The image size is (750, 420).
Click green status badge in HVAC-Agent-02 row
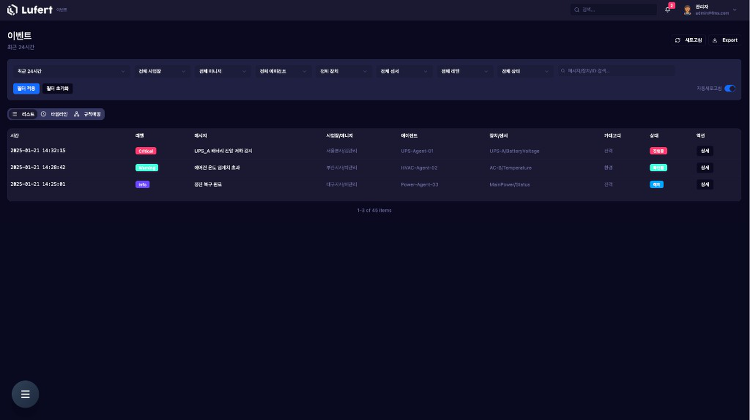[x=658, y=168]
